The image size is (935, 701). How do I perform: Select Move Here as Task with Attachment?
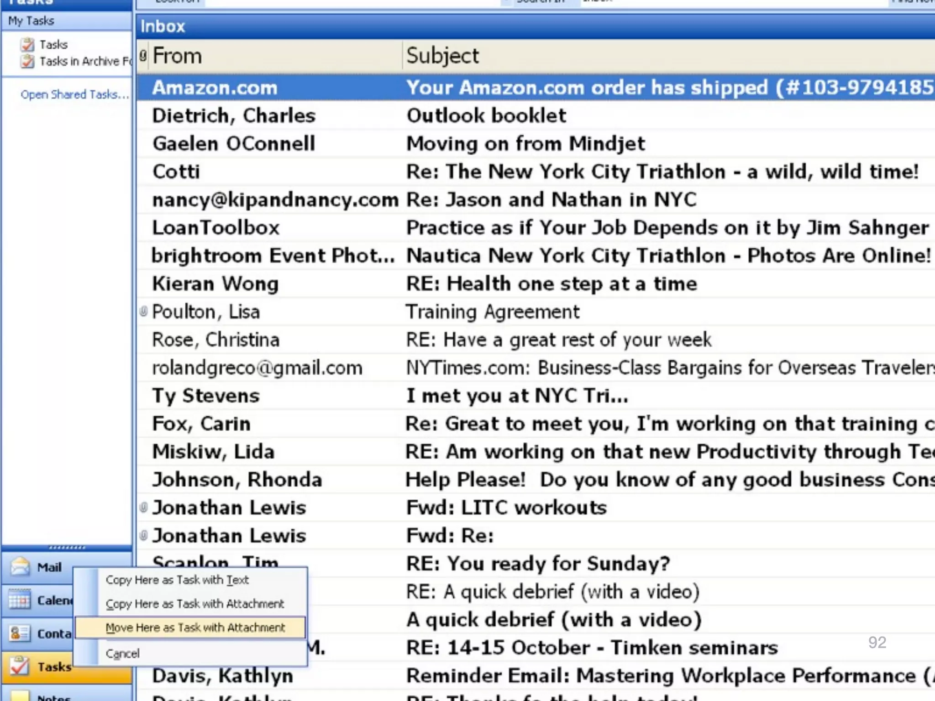click(195, 628)
